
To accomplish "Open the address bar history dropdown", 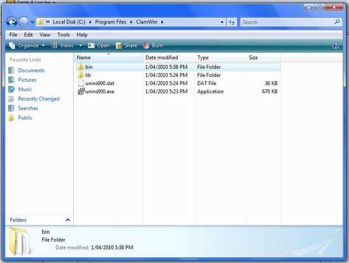I will click(x=222, y=22).
